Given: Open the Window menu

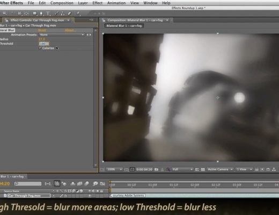Looking at the screenshot, I should click(x=150, y=3).
